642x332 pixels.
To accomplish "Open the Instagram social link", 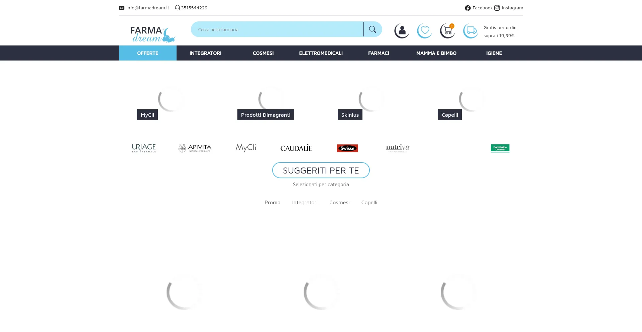I will 509,8.
